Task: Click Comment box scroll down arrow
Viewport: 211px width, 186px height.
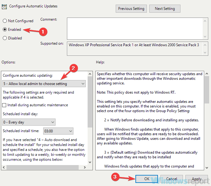Action: tap(205, 37)
